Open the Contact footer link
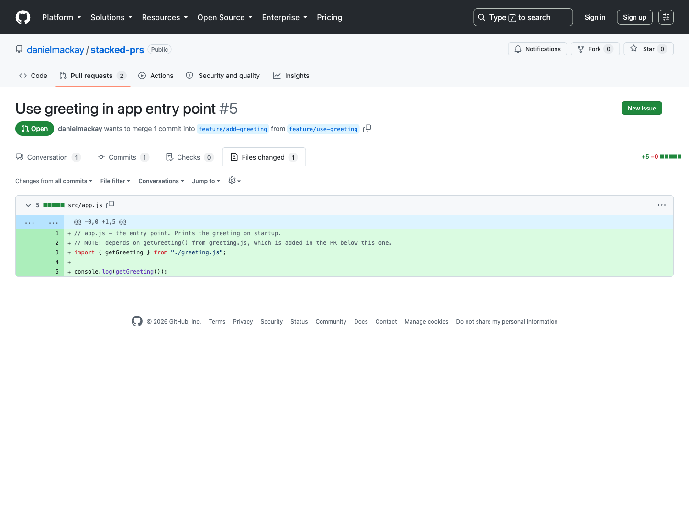Image resolution: width=689 pixels, height=526 pixels. 386,322
